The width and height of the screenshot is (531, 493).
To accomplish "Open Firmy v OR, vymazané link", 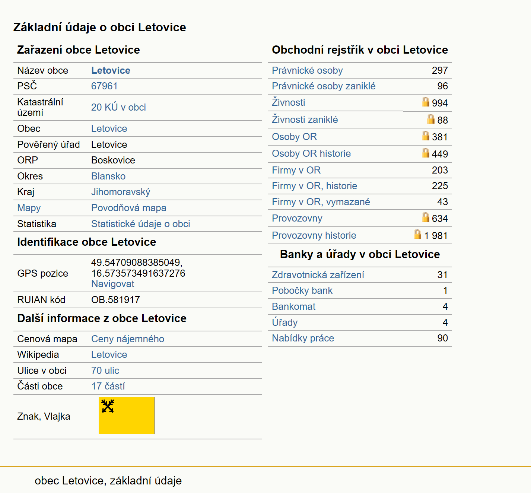I will (x=321, y=202).
